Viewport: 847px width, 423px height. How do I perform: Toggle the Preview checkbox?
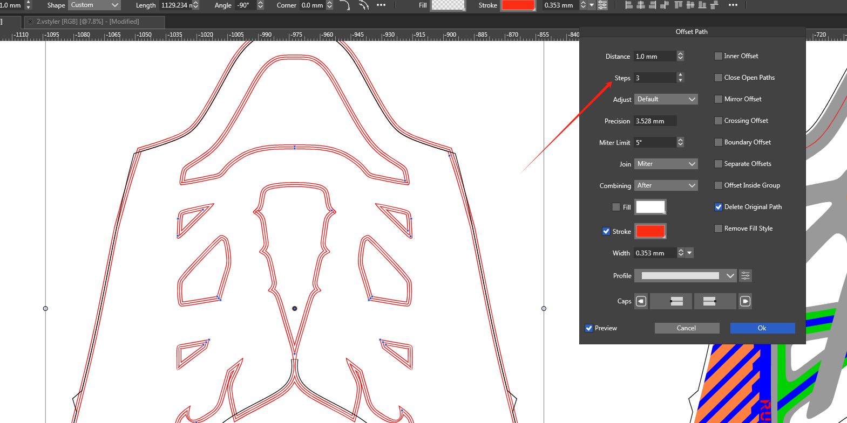589,328
